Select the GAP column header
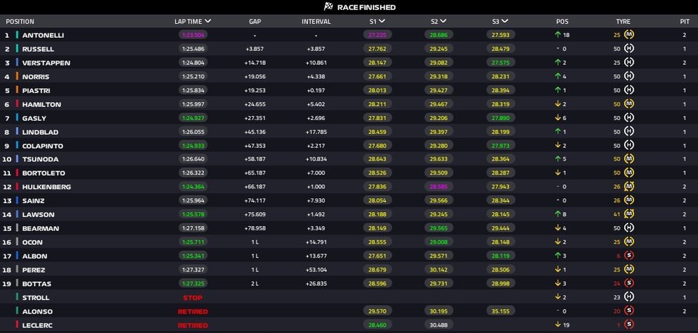This screenshot has width=698, height=333. pos(255,22)
